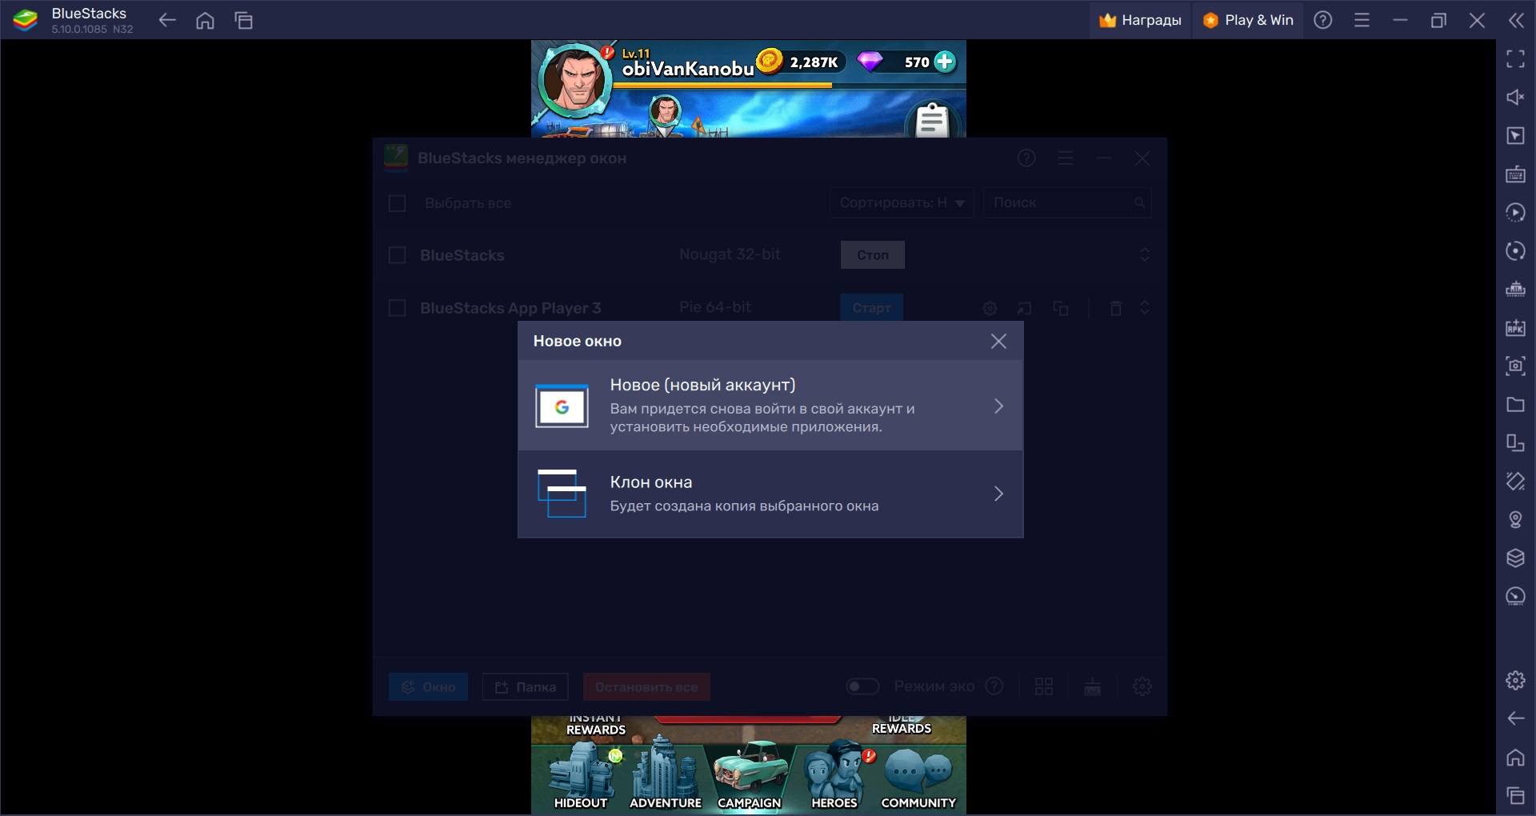Screen dimensions: 1536x816
Task: Toggle cursor lock in side toolbar
Action: point(1515,135)
